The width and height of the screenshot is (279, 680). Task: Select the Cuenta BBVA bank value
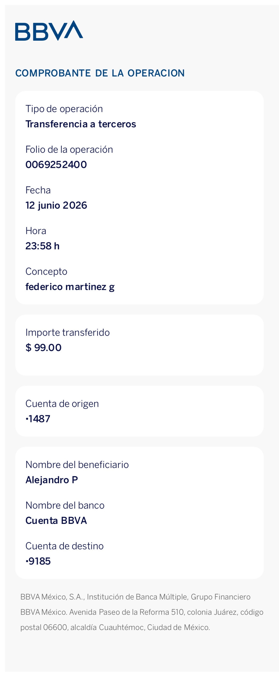pos(56,520)
